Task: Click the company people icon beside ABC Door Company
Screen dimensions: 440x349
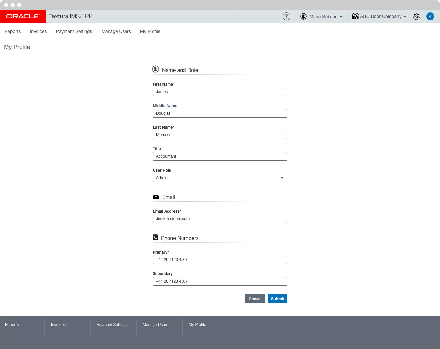Action: click(355, 16)
